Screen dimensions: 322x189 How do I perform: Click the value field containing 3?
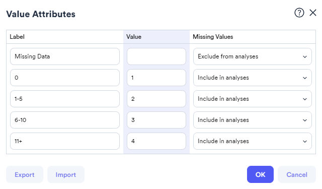(156, 120)
